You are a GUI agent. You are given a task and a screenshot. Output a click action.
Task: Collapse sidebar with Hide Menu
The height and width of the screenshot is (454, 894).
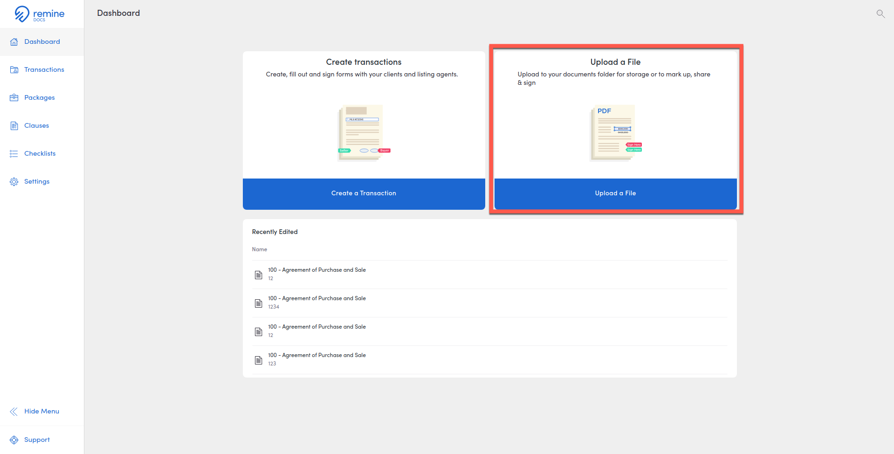point(42,412)
